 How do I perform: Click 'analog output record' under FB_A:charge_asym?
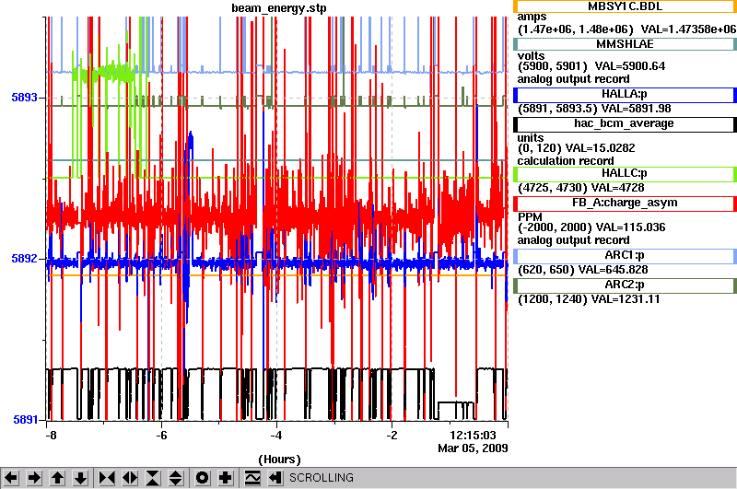(573, 240)
